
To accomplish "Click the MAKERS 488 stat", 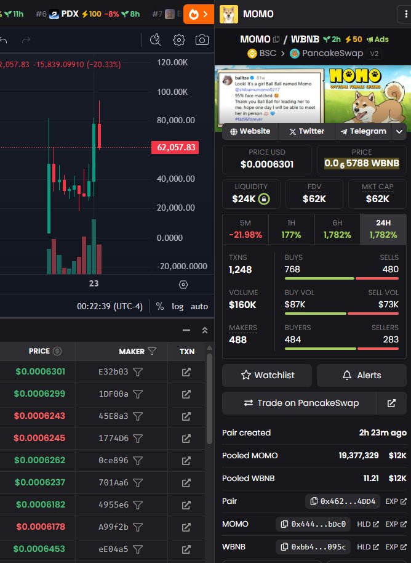I will pyautogui.click(x=243, y=334).
